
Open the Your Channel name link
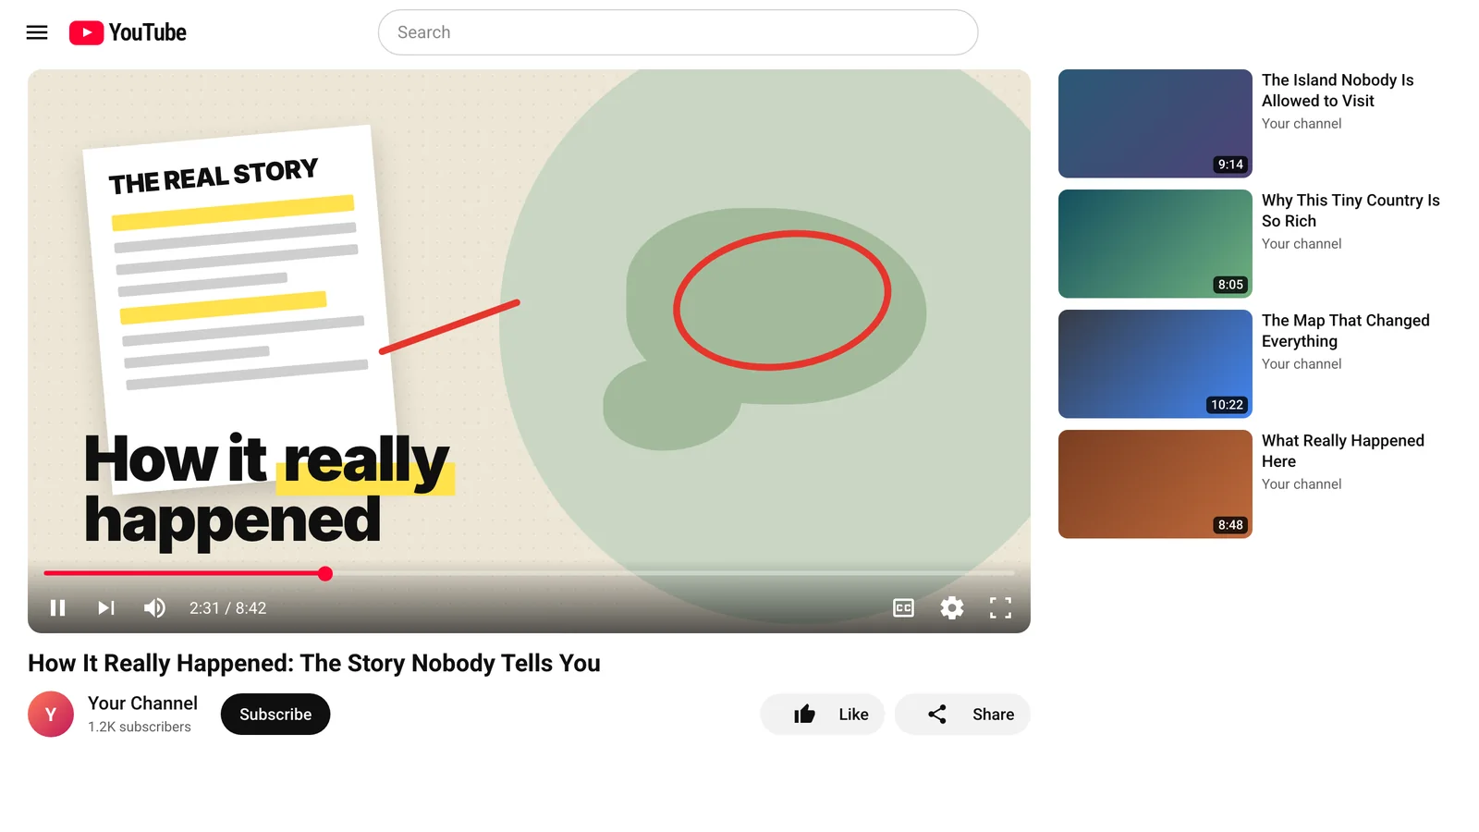pos(142,704)
